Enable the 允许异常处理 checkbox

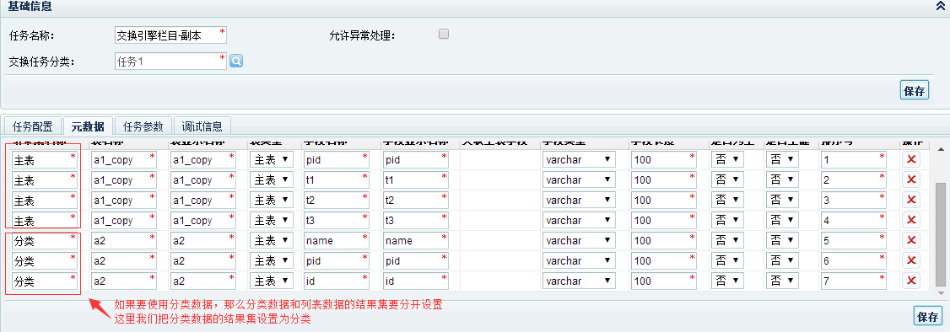[x=444, y=34]
